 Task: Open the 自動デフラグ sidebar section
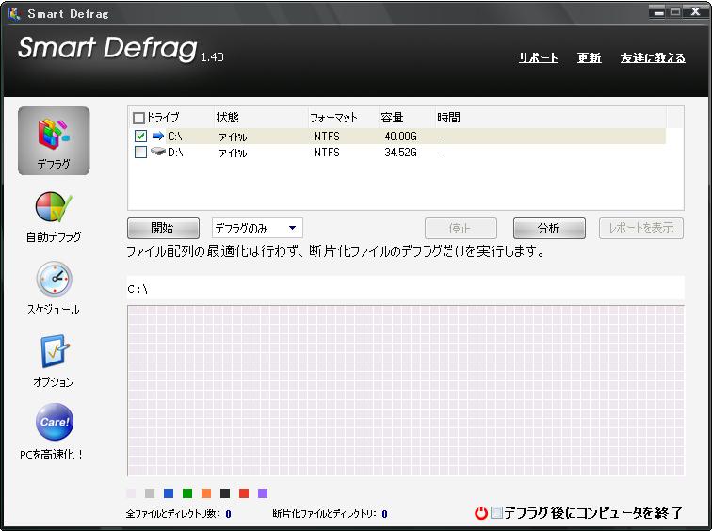(x=54, y=217)
